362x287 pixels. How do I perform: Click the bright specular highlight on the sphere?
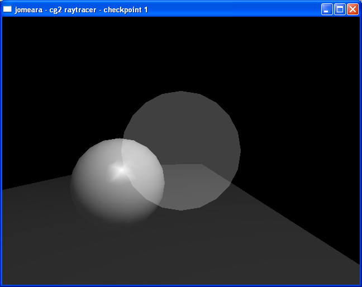coord(120,170)
